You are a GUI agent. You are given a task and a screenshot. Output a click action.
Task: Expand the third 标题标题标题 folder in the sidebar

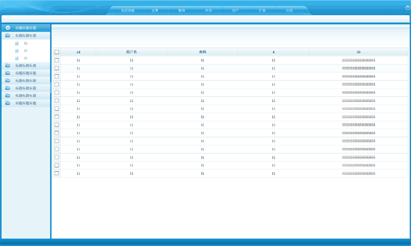(x=26, y=73)
